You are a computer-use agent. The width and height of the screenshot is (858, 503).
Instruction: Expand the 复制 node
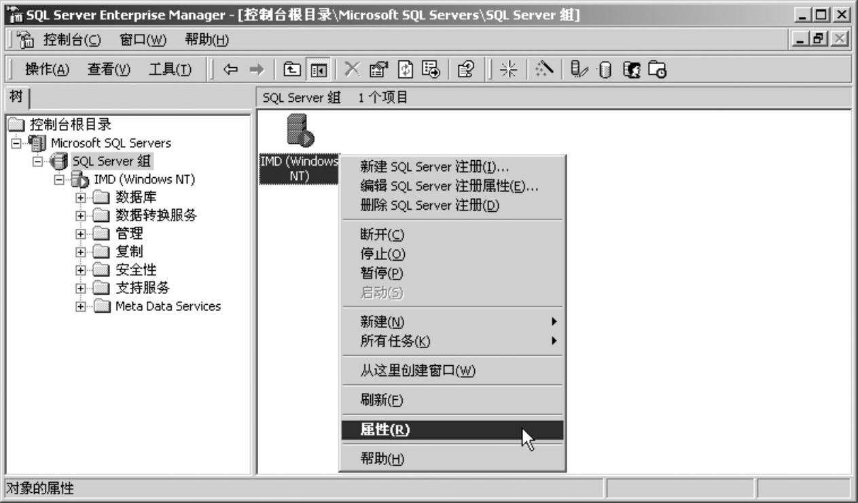pyautogui.click(x=80, y=252)
